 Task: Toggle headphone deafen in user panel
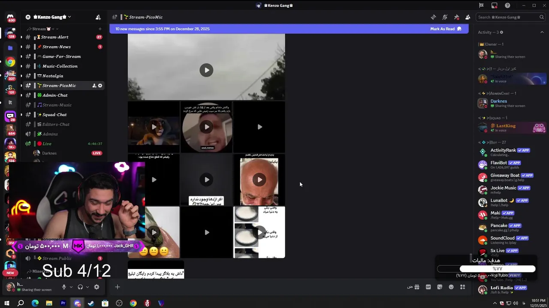coord(80,287)
